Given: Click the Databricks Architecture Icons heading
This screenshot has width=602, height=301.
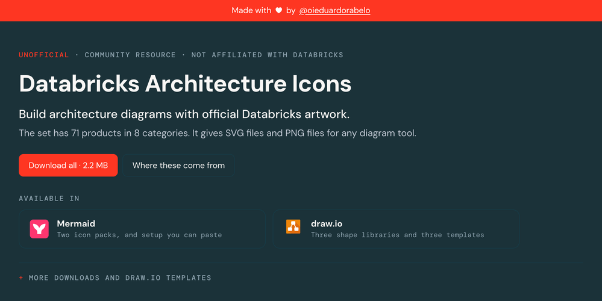Looking at the screenshot, I should click(x=185, y=84).
